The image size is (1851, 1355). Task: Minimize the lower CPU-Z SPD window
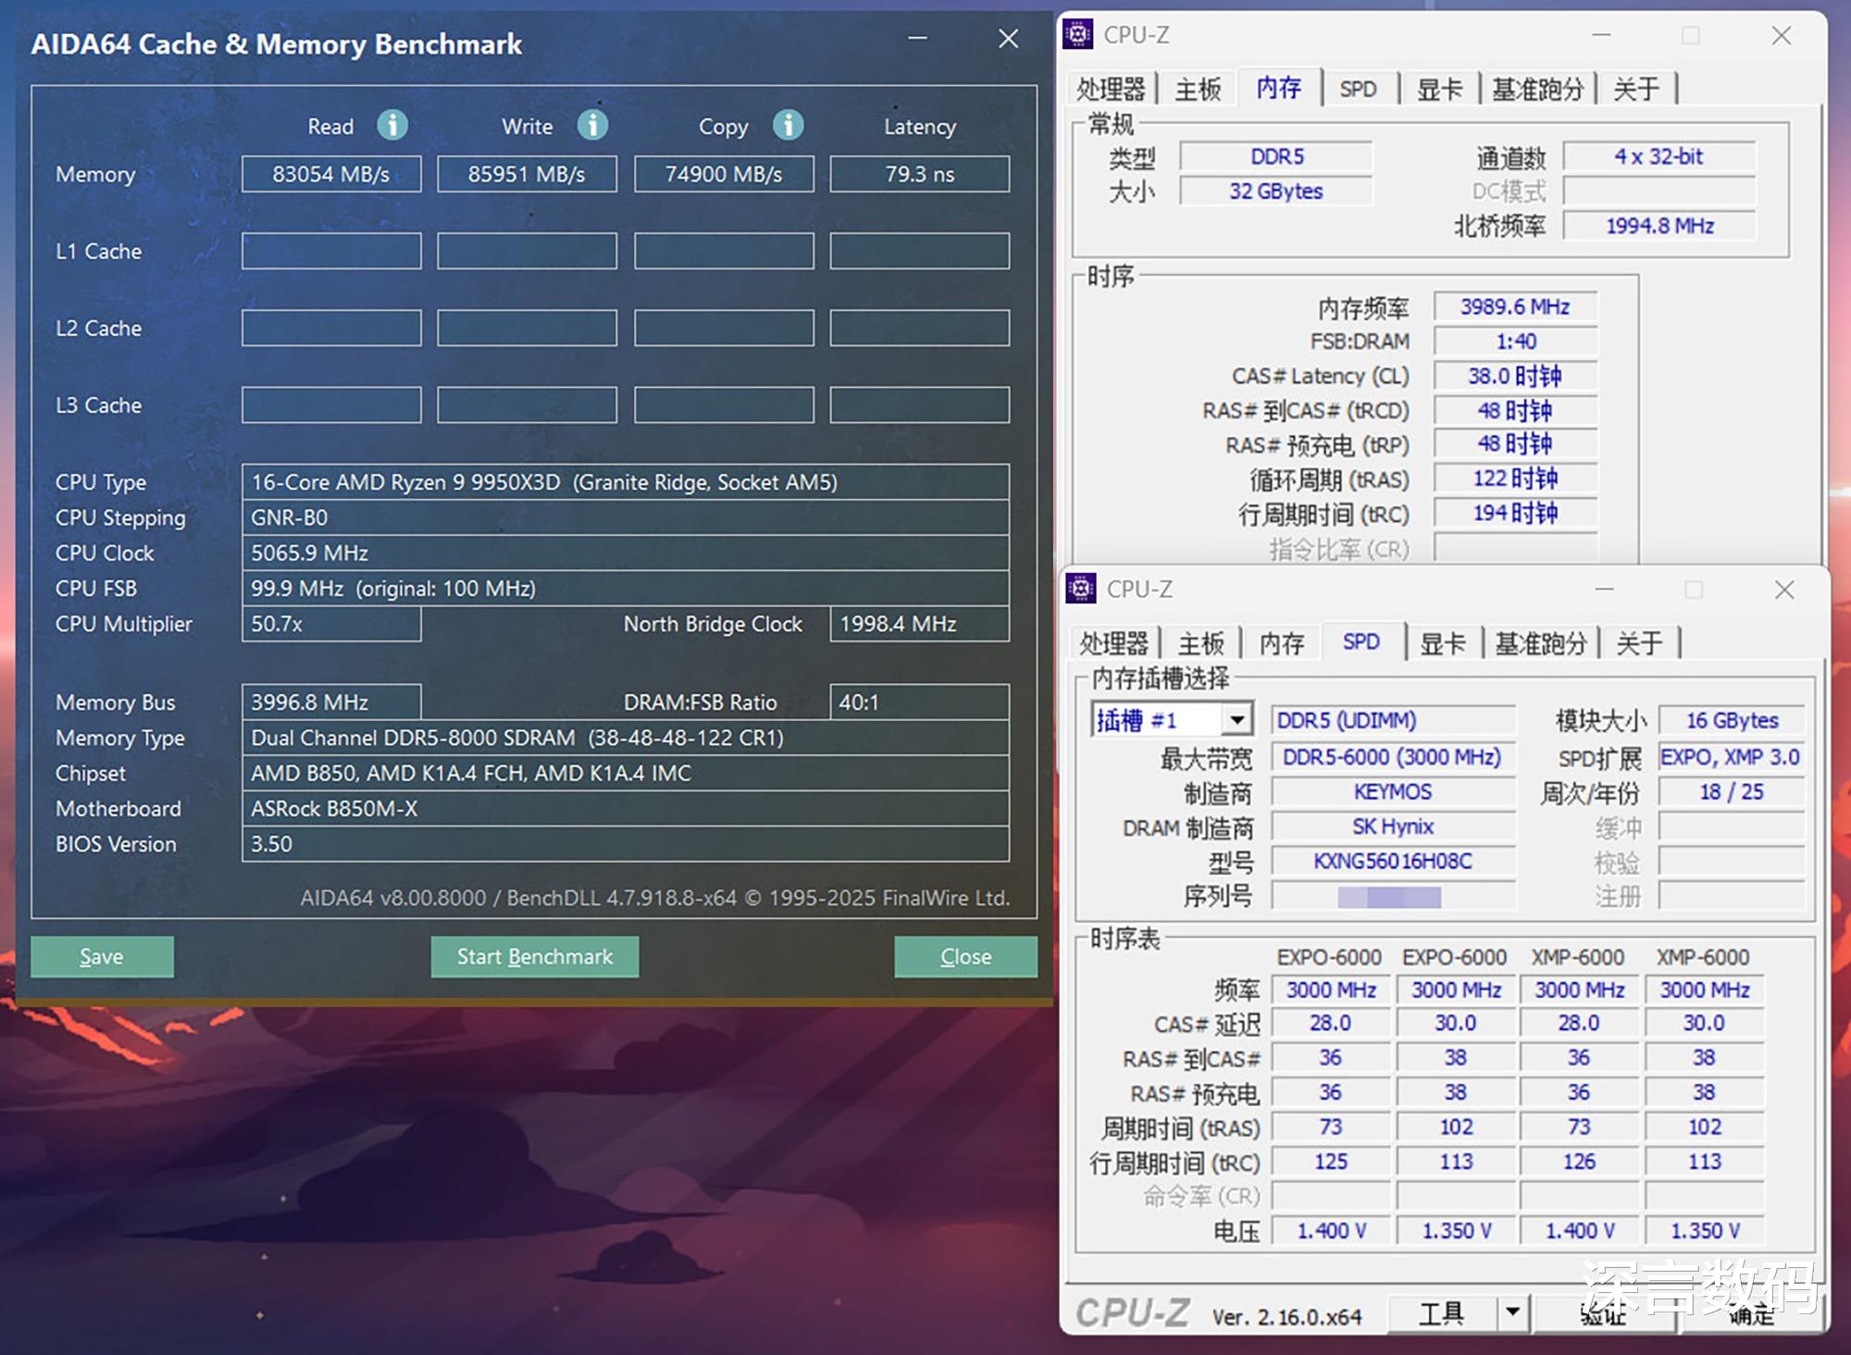[x=1605, y=590]
